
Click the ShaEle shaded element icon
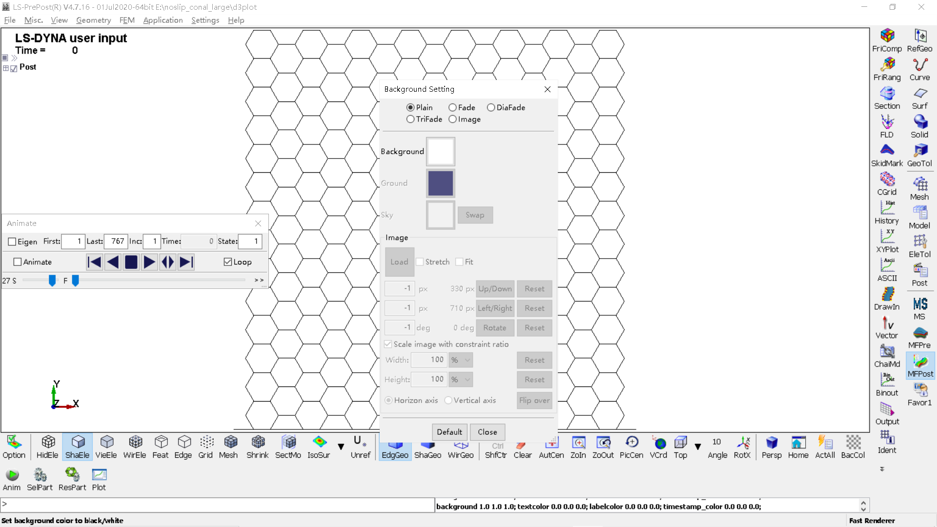76,446
